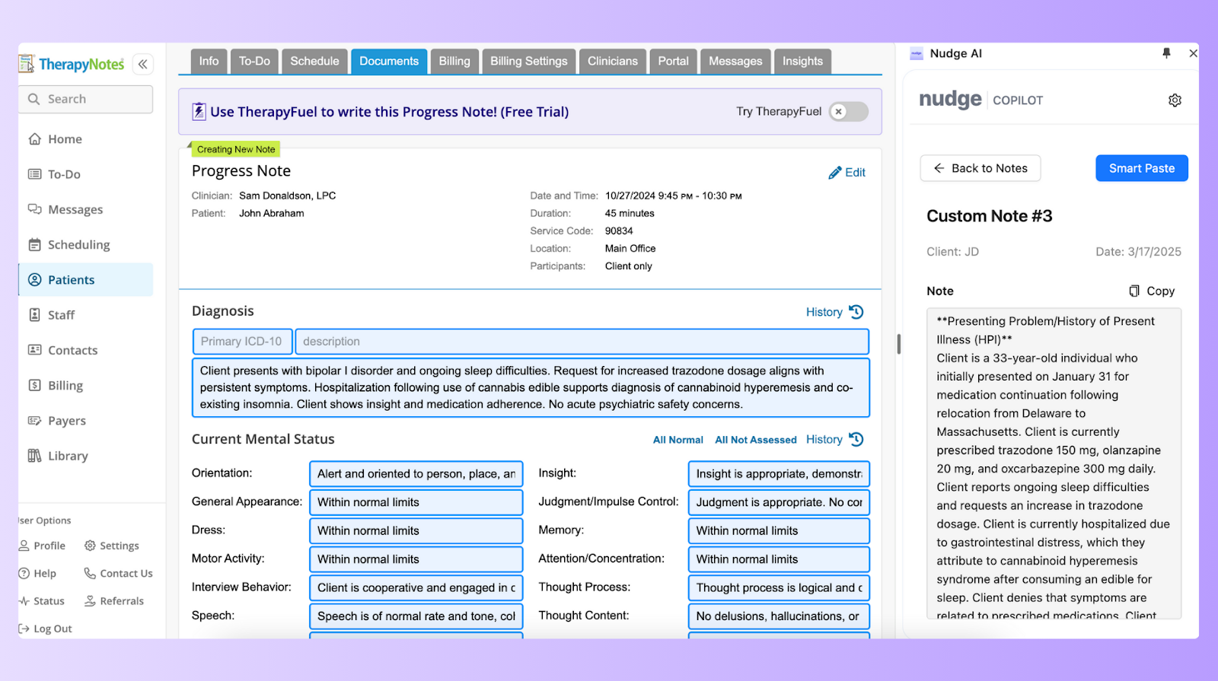Click the Library books icon in sidebar
Image resolution: width=1218 pixels, height=681 pixels.
[x=34, y=456]
